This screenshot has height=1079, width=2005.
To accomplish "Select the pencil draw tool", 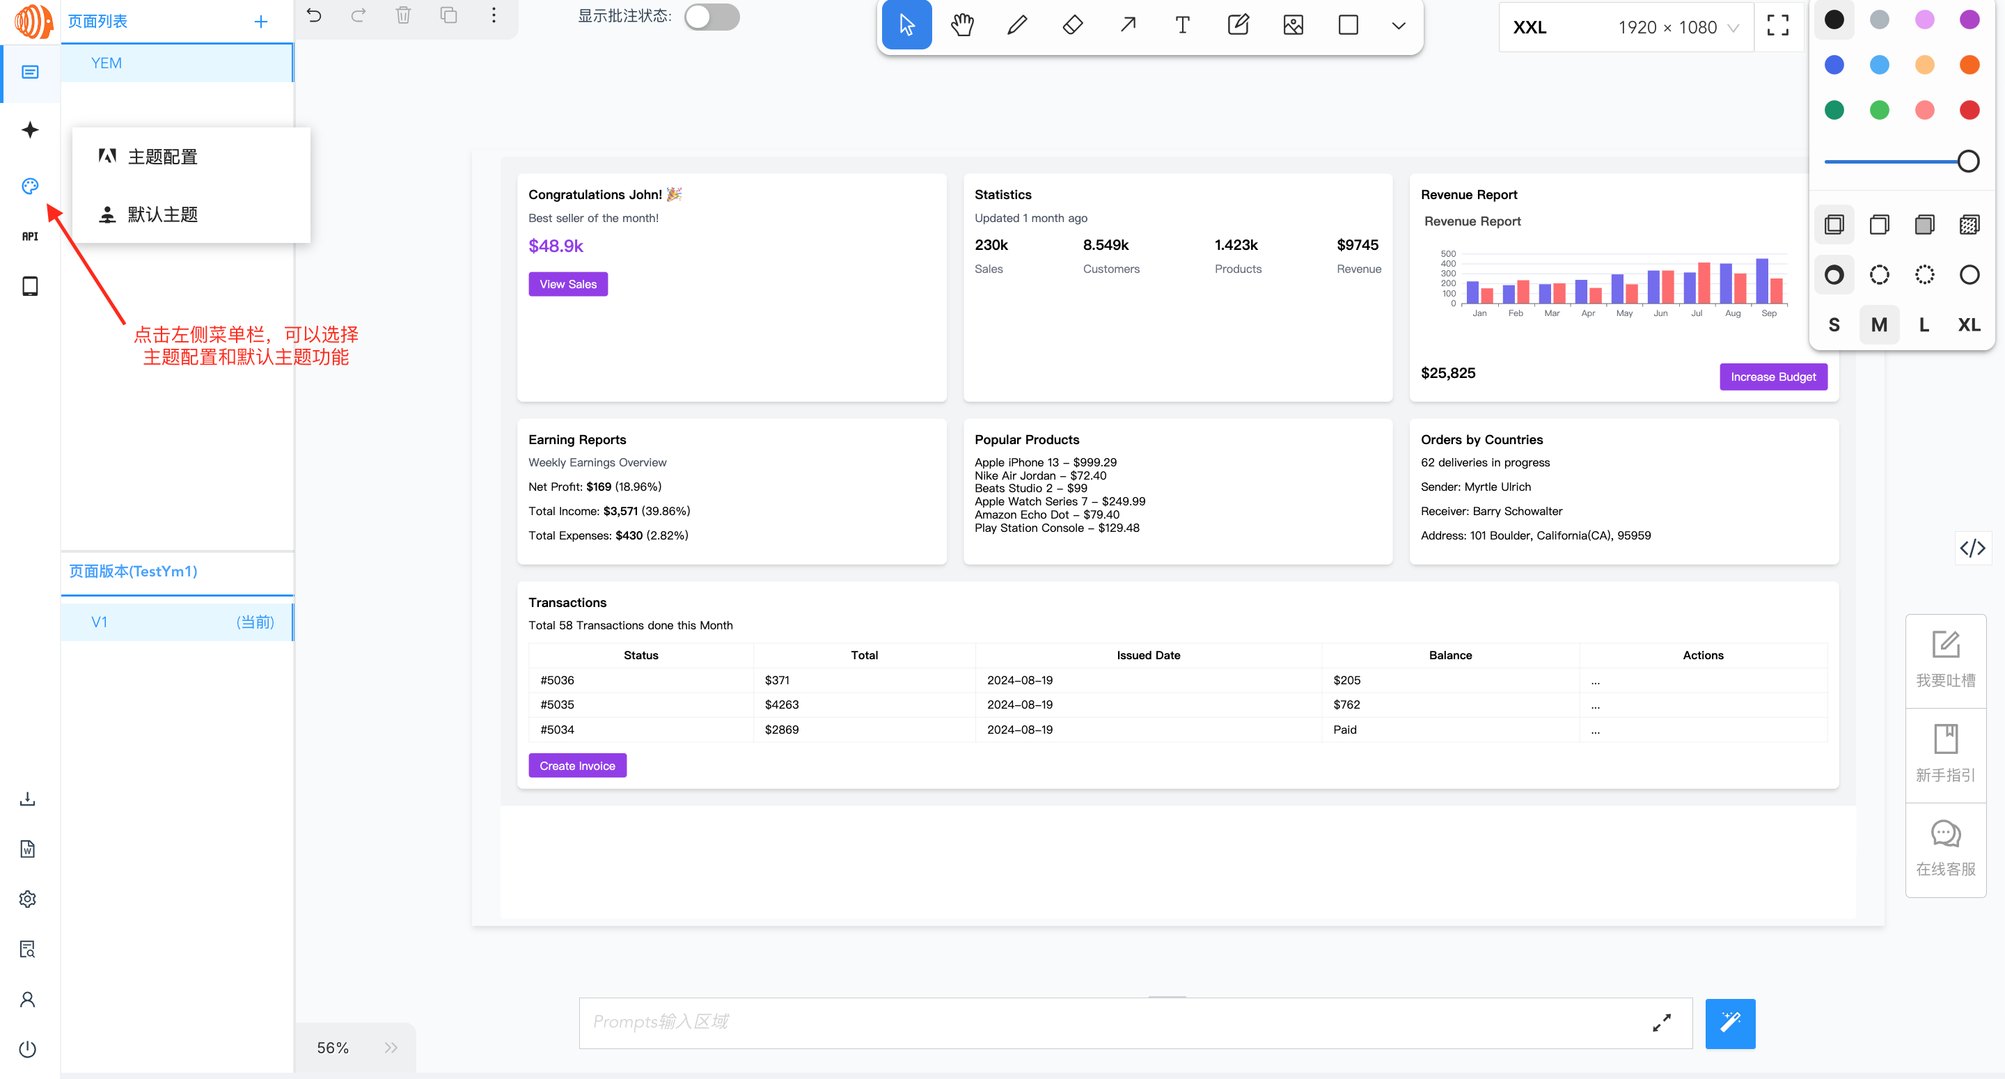I will point(1016,25).
